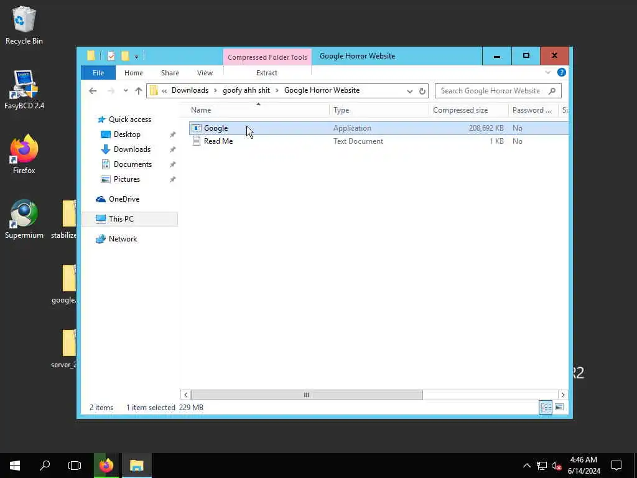The width and height of the screenshot is (637, 478).
Task: Select the Google application file
Action: pyautogui.click(x=378, y=128)
